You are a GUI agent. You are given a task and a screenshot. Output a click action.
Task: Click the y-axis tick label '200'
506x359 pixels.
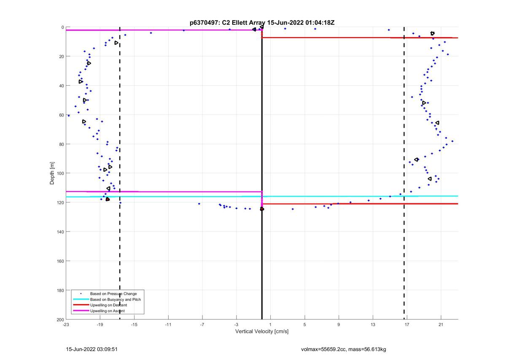click(x=60, y=319)
